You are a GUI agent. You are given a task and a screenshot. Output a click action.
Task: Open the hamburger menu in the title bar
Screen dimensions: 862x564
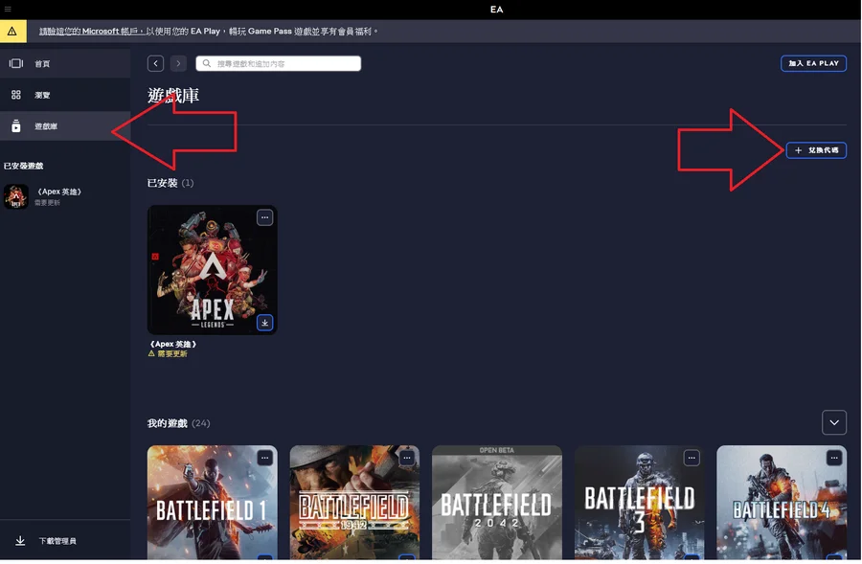tap(8, 9)
